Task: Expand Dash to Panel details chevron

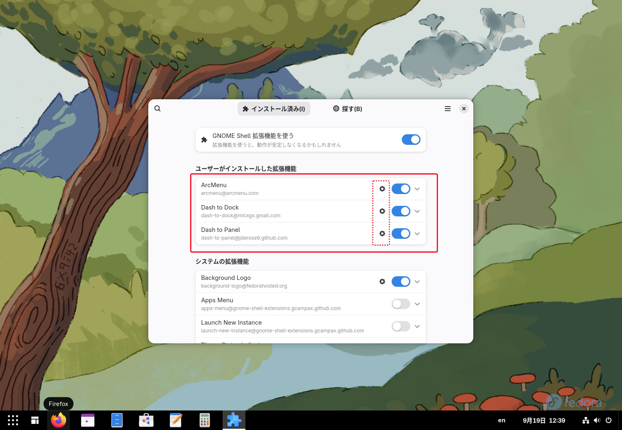Action: 417,234
